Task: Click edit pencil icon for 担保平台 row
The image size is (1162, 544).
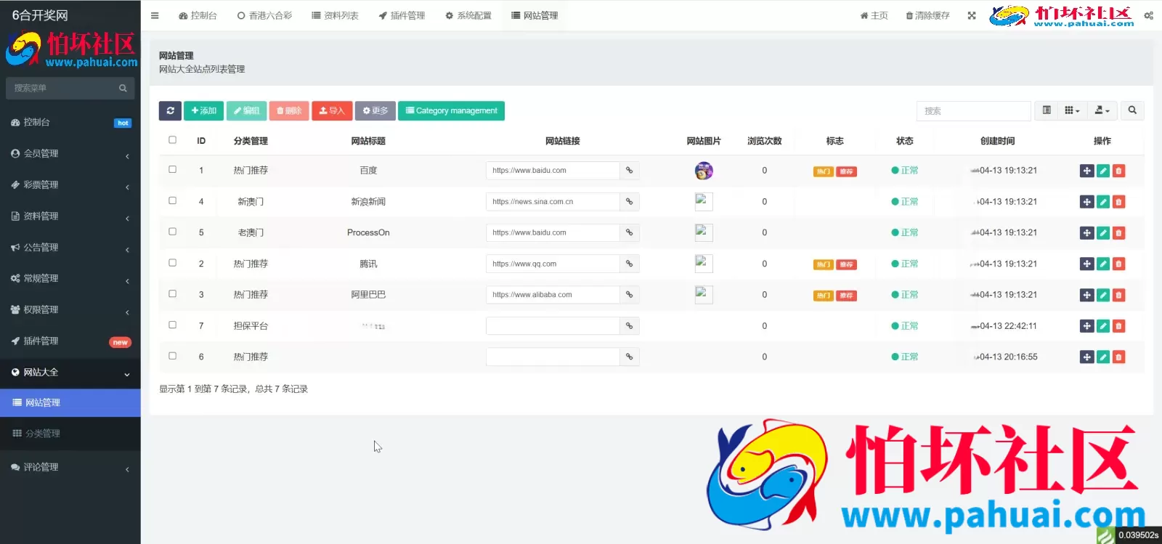Action: pyautogui.click(x=1103, y=326)
